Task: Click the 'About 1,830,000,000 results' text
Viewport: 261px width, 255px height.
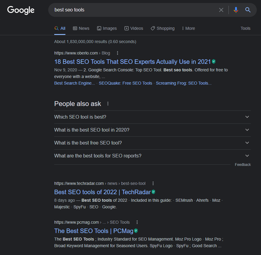Action: click(95, 42)
